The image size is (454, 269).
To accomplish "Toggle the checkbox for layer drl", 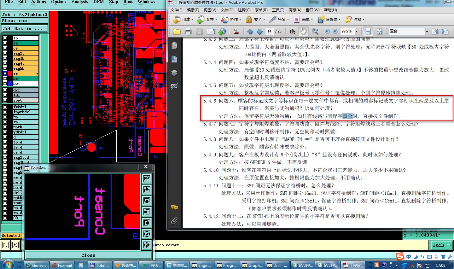I will (5, 90).
